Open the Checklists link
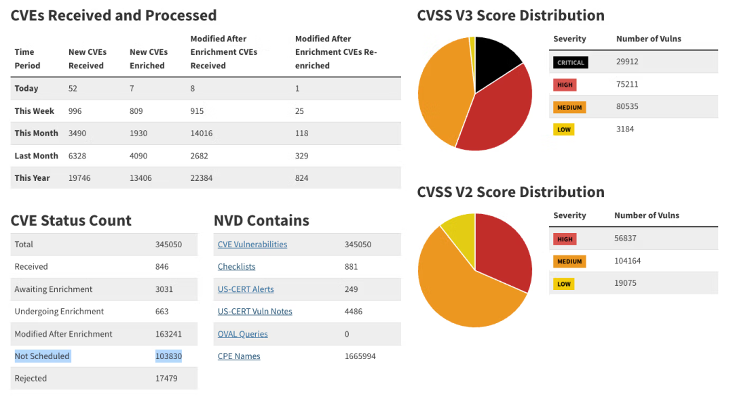The height and width of the screenshot is (397, 733). 236,267
